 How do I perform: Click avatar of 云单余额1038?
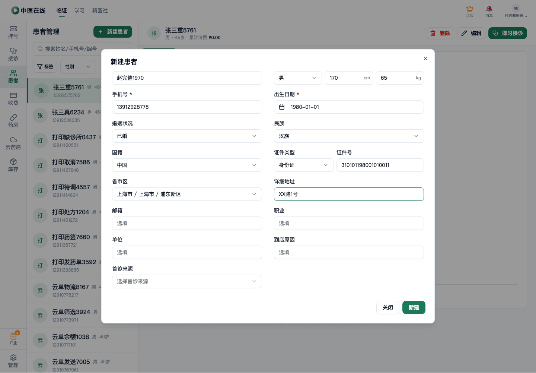[x=40, y=340]
